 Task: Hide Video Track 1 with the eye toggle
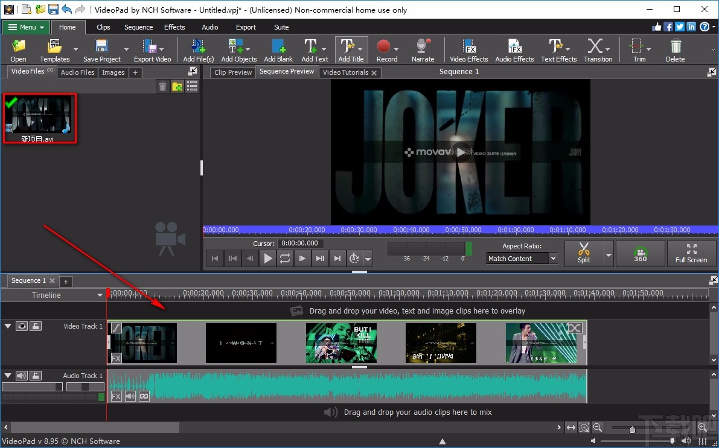[22, 326]
